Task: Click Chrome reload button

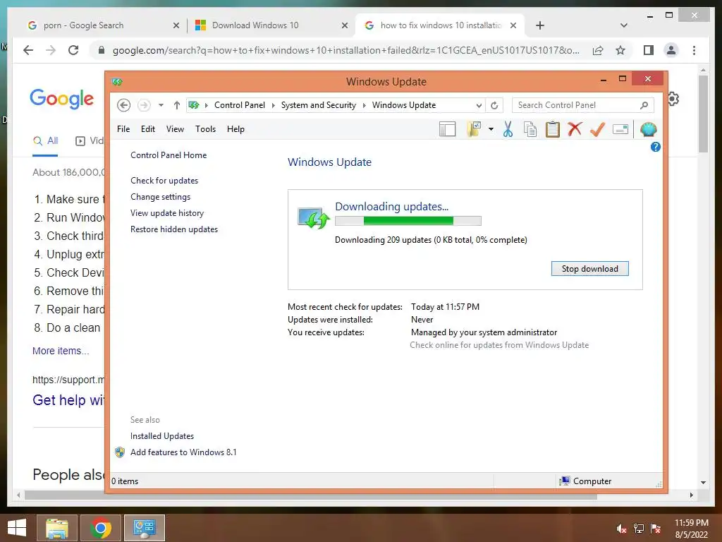Action: 73,50
